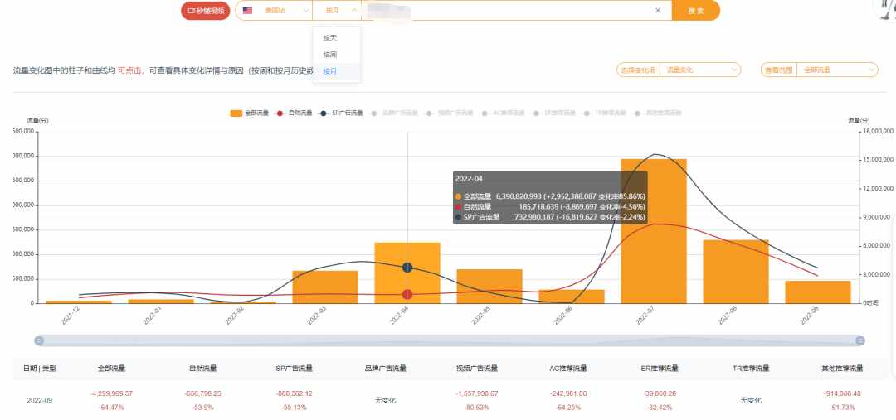Click right handle of chart range slider
896x420 pixels.
860,340
